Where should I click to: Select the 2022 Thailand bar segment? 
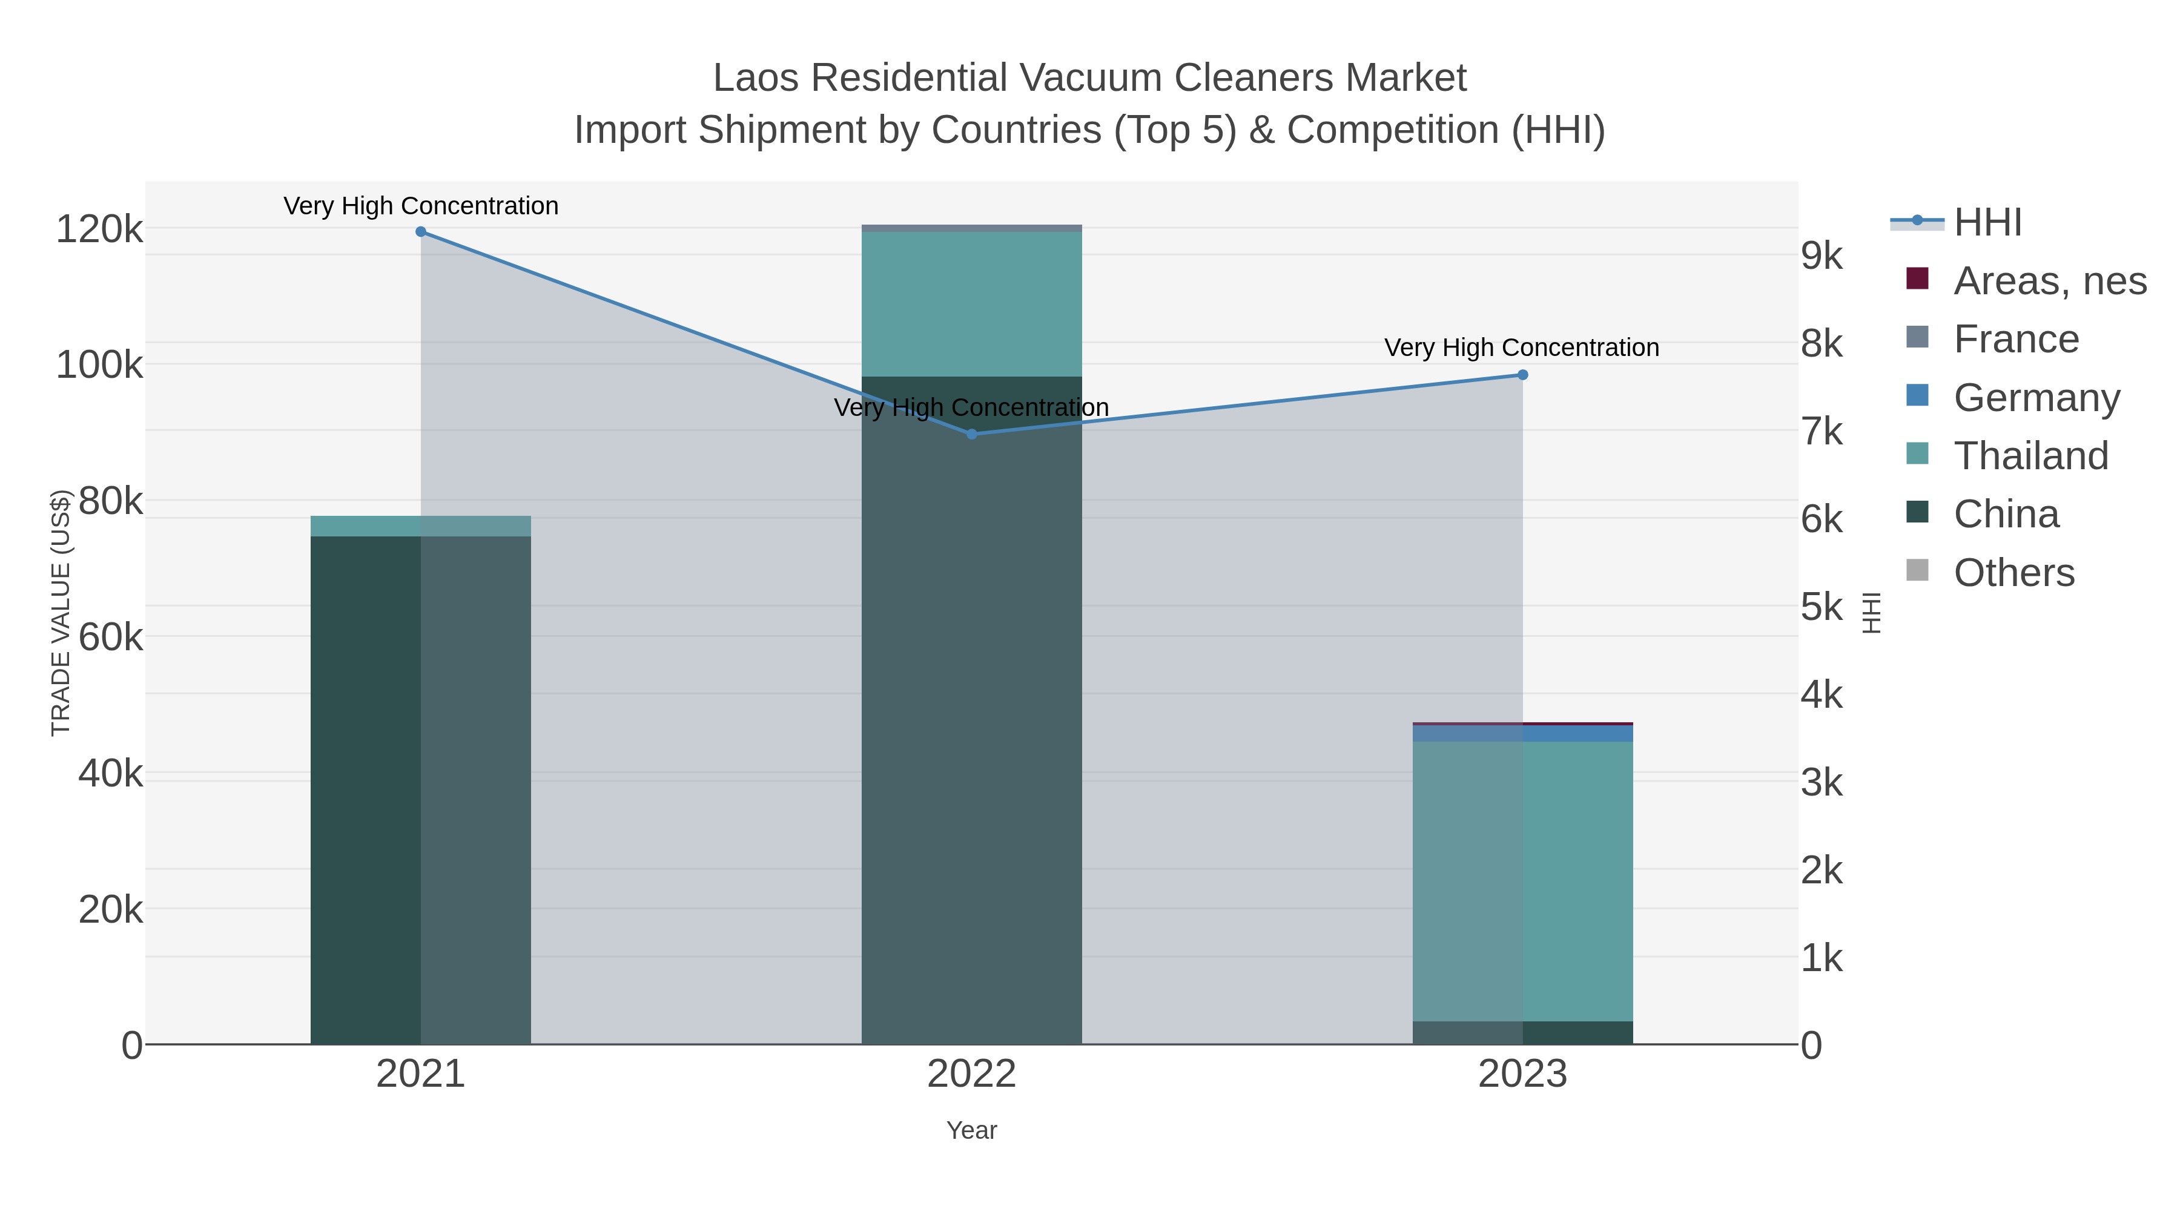pyautogui.click(x=971, y=304)
